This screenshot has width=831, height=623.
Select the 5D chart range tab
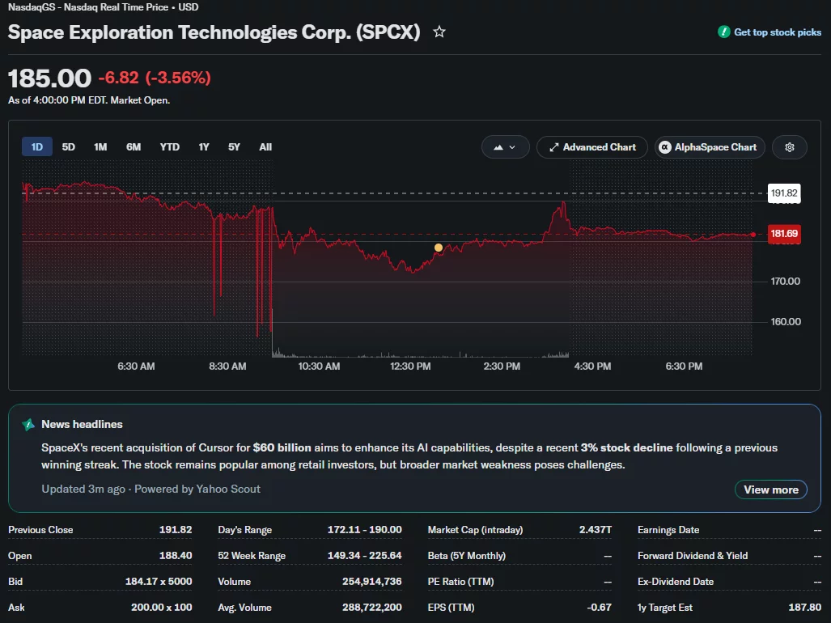pyautogui.click(x=68, y=146)
